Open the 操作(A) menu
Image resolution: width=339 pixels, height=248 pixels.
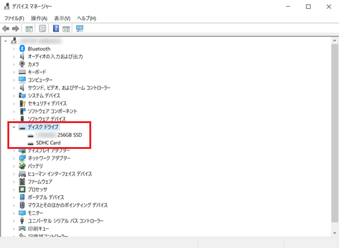tap(39, 18)
